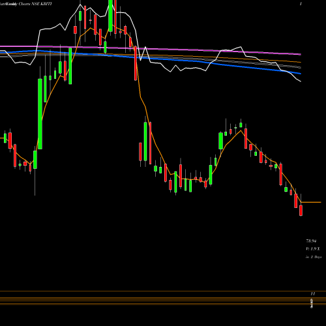Image resolution: width=326 pixels, height=326 pixels.
Task: Click the "73.94" price value
Action: point(311,241)
